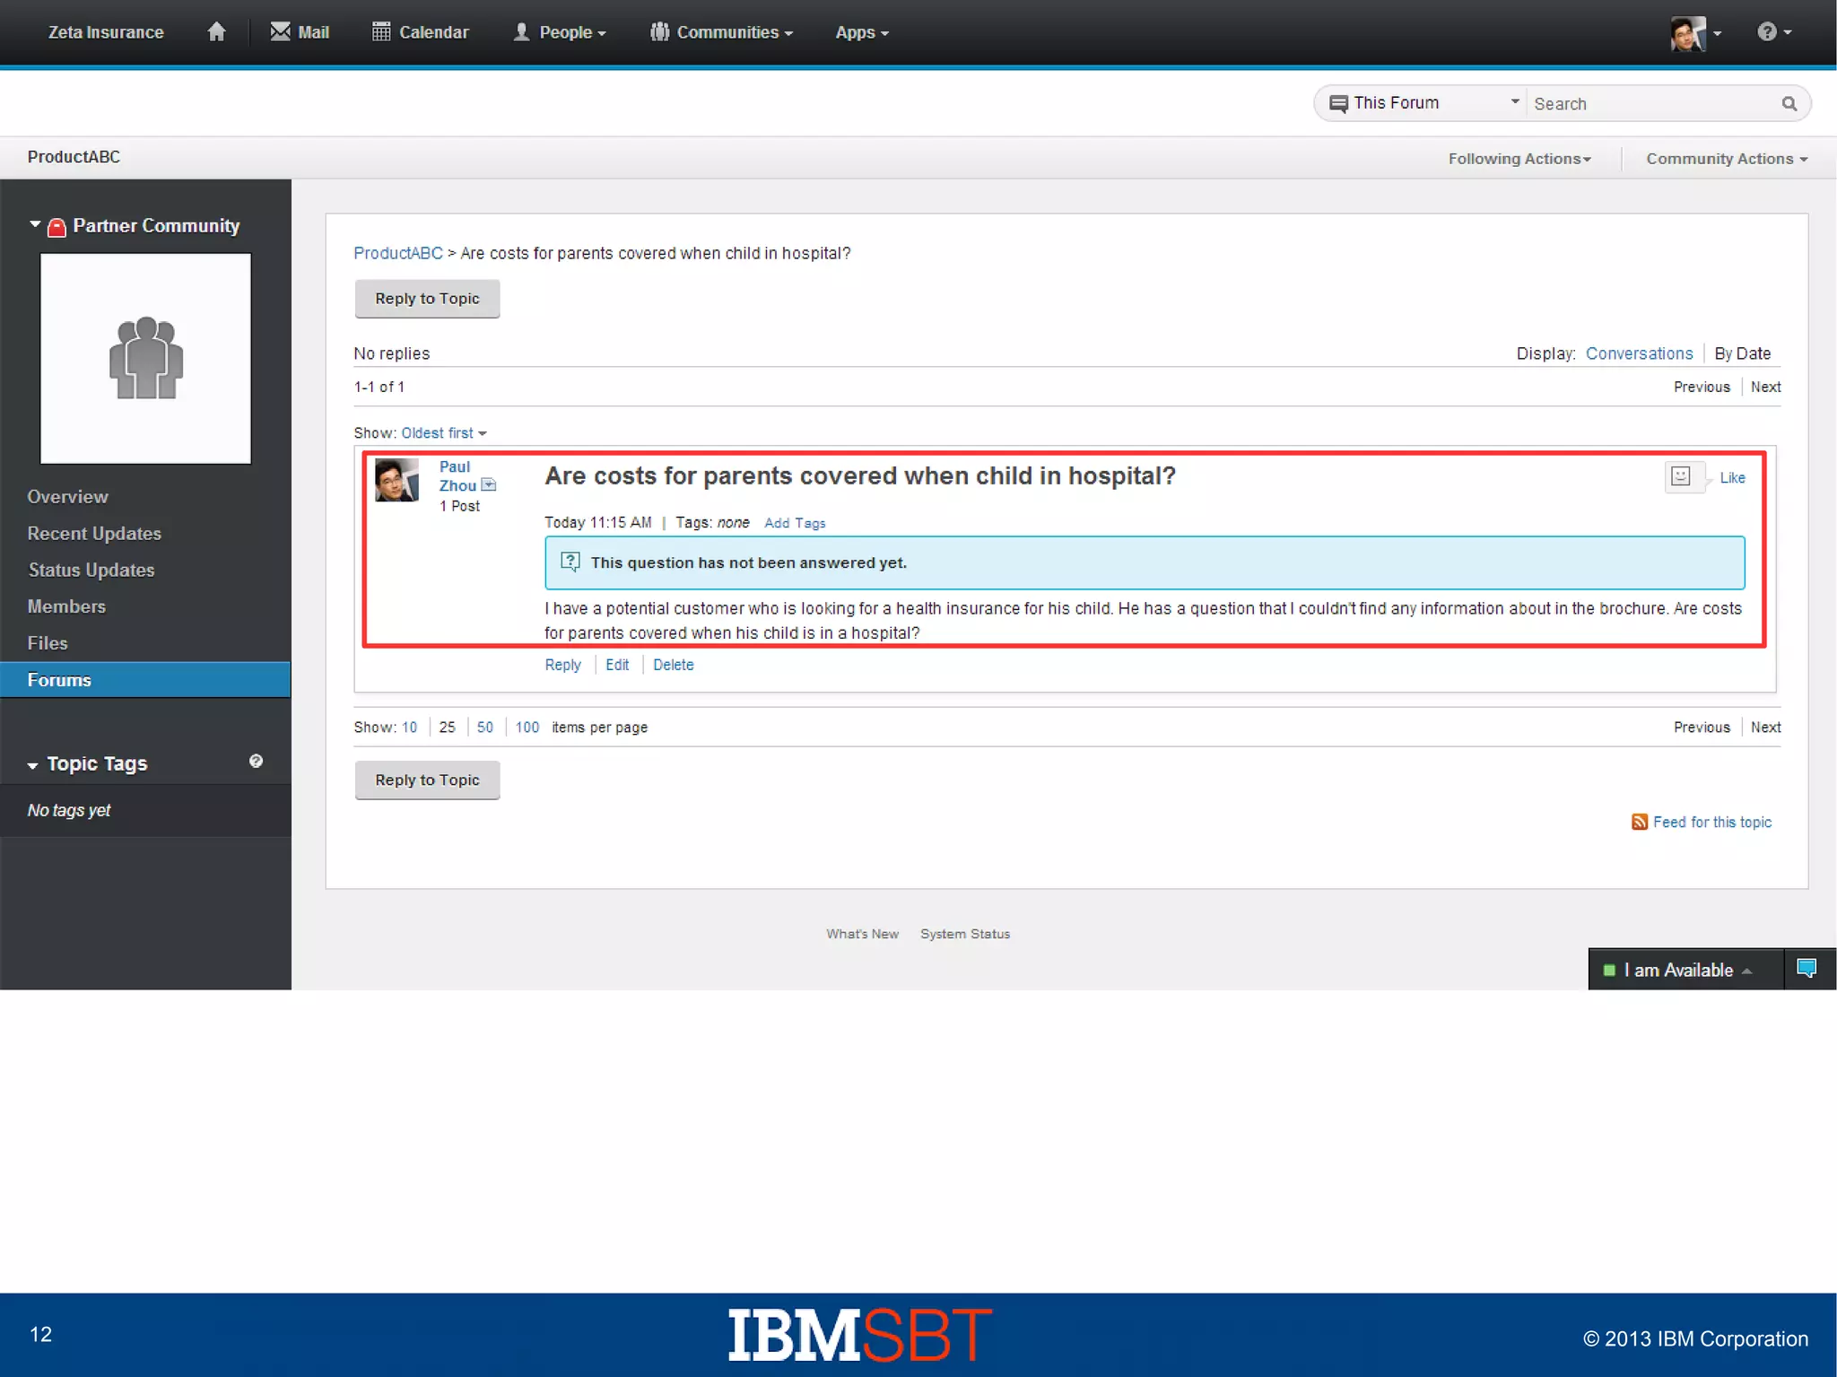Click ProductABC breadcrumb link

tap(397, 253)
